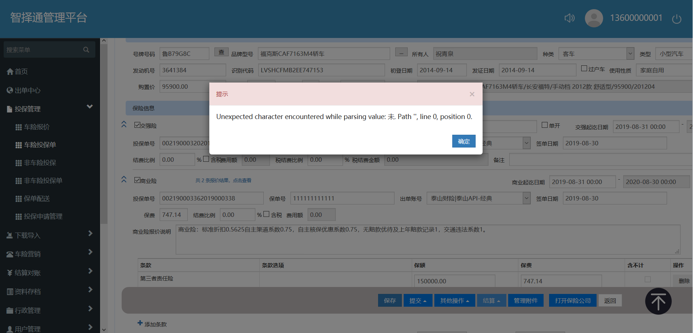This screenshot has width=693, height=333.
Task: Click the 号牌号码 input field
Action: point(184,54)
